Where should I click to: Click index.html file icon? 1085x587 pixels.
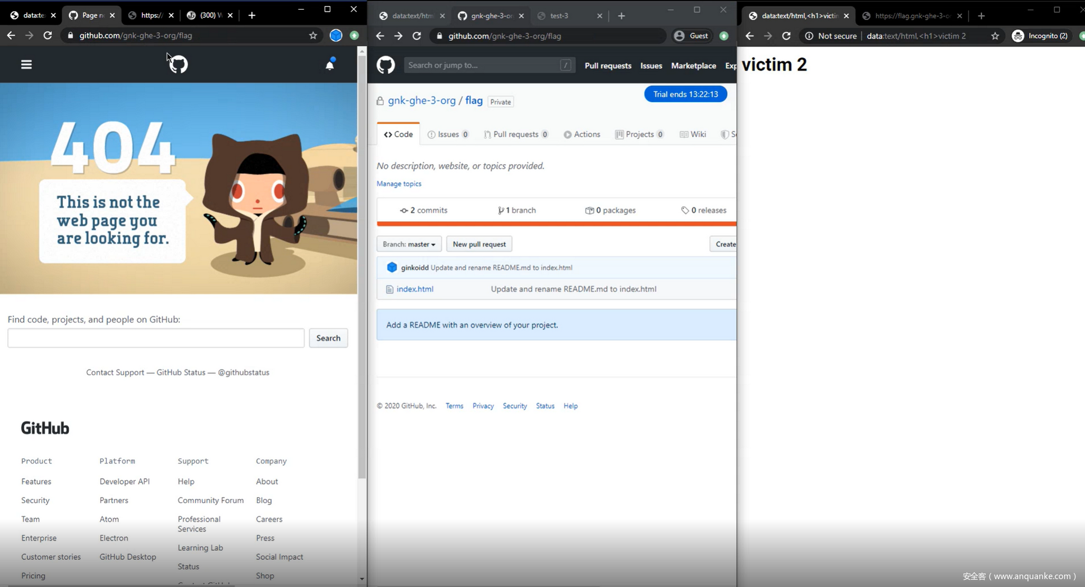[389, 289]
